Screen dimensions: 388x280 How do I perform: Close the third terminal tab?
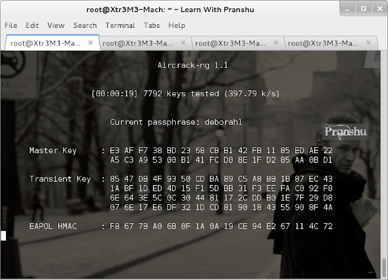pyautogui.click(x=276, y=43)
